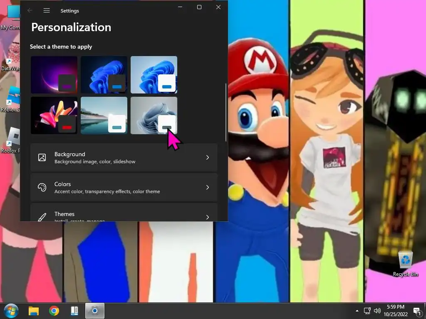The image size is (426, 319).
Task: Open File Explorer from the taskbar
Action: point(34,311)
